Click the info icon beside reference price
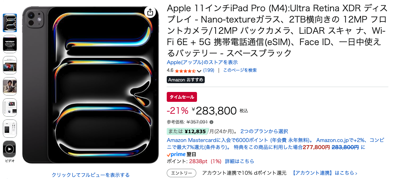Image resolution: width=394 pixels, height=179 pixels. [211, 122]
